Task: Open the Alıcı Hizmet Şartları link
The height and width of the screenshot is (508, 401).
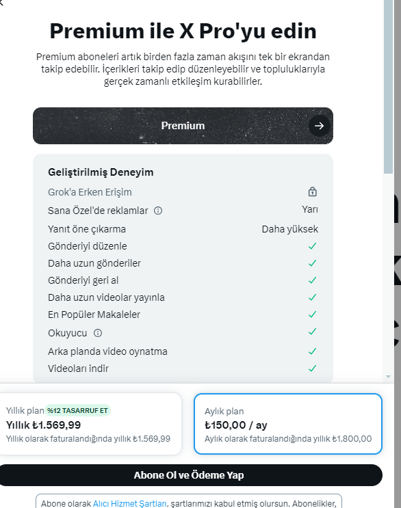Action: click(x=129, y=503)
